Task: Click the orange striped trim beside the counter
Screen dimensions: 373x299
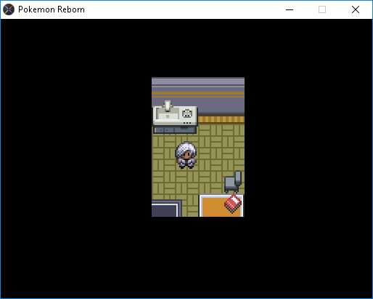Action: 221,119
